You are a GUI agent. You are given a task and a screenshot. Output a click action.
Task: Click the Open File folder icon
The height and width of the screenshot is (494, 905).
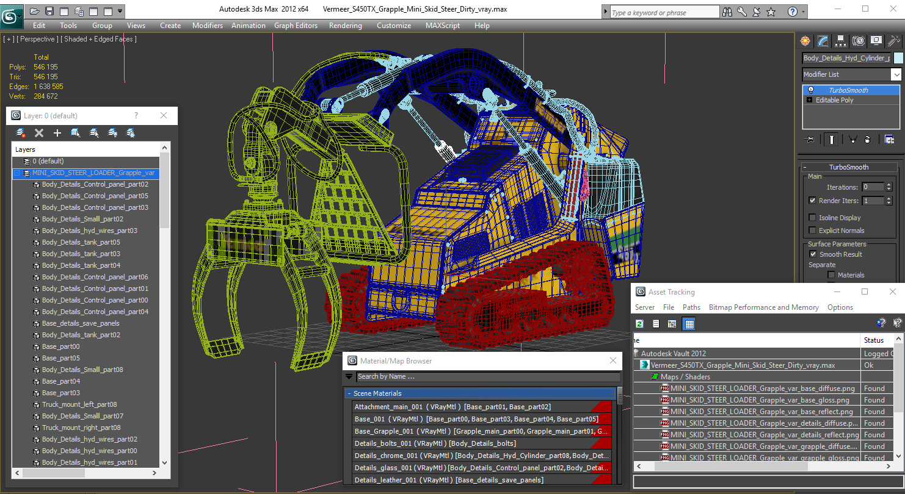point(35,11)
